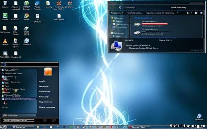Open the Упорядочить dropdown in Explorer

[x=116, y=13]
